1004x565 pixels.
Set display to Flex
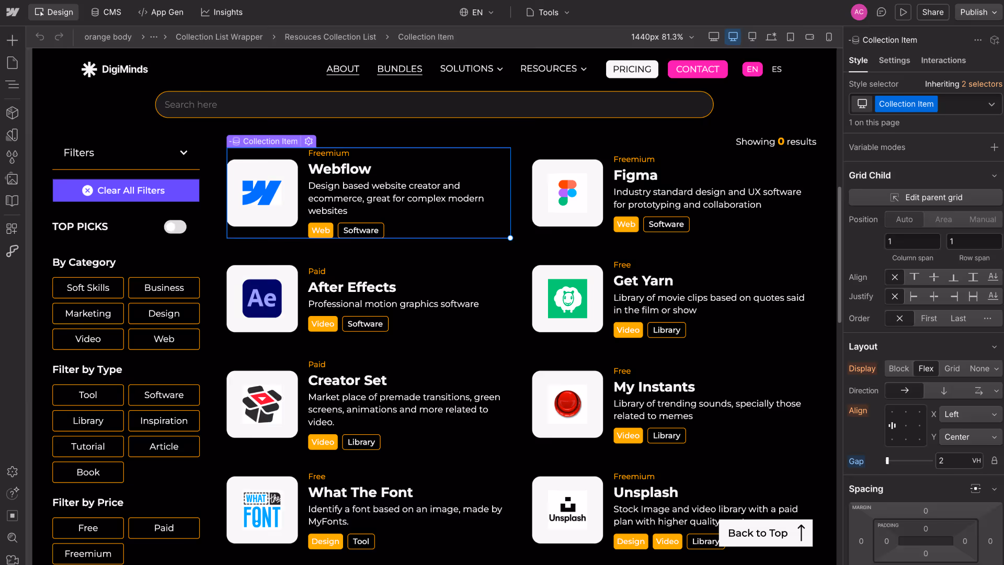(926, 369)
